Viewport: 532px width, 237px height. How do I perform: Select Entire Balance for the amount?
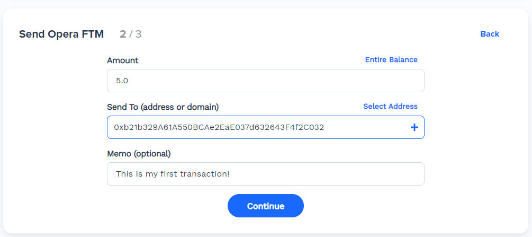391,60
